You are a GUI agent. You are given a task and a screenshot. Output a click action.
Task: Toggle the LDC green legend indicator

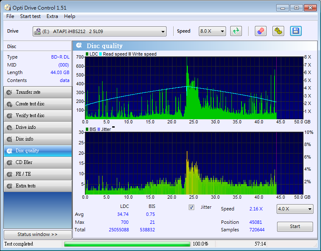tap(87, 54)
